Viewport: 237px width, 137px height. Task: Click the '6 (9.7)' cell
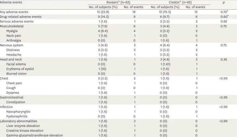[165, 17]
